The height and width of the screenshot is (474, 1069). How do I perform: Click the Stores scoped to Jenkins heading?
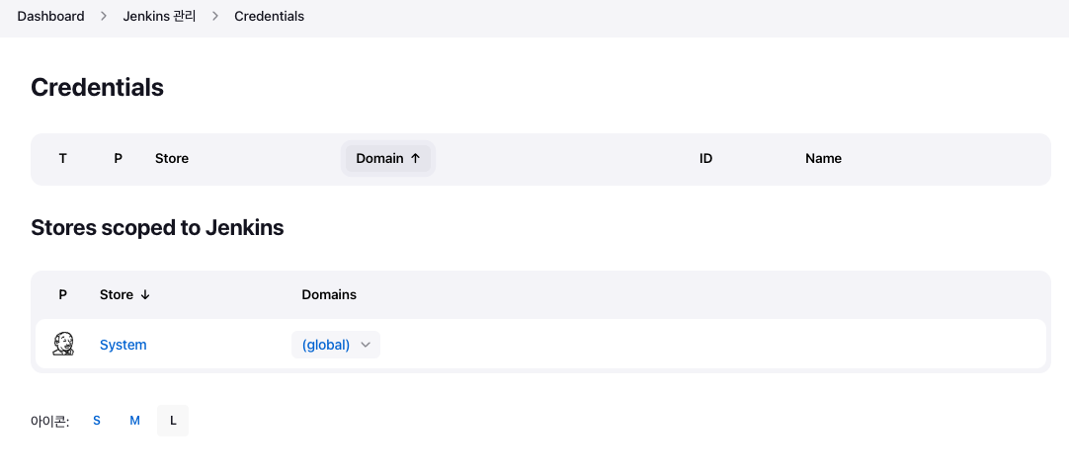coord(157,227)
